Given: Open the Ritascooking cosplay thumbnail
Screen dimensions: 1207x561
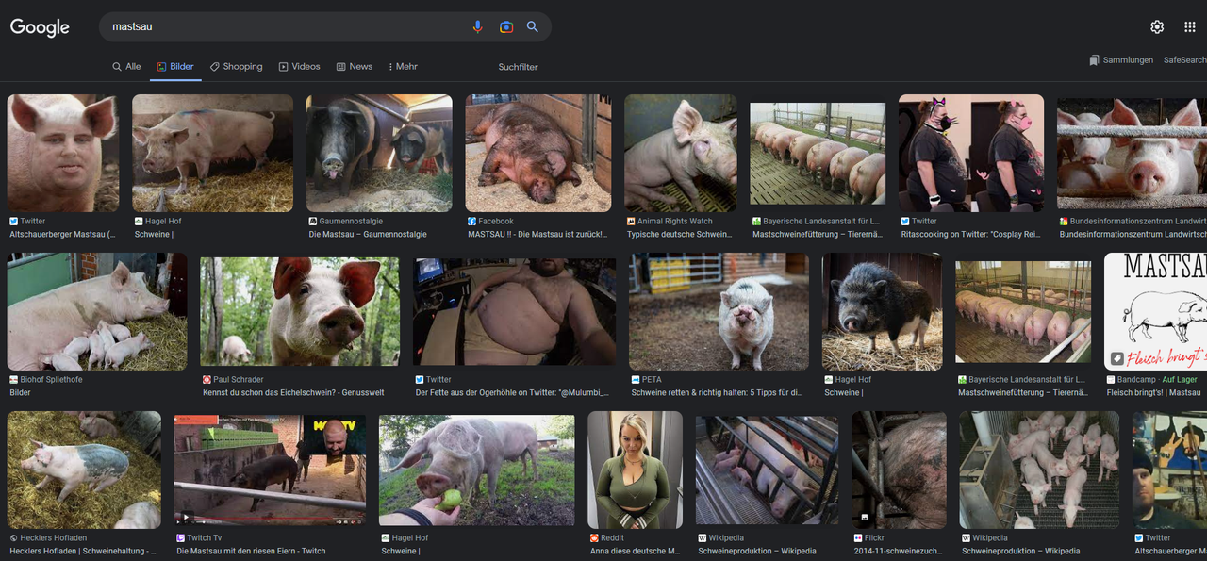Looking at the screenshot, I should (x=971, y=153).
